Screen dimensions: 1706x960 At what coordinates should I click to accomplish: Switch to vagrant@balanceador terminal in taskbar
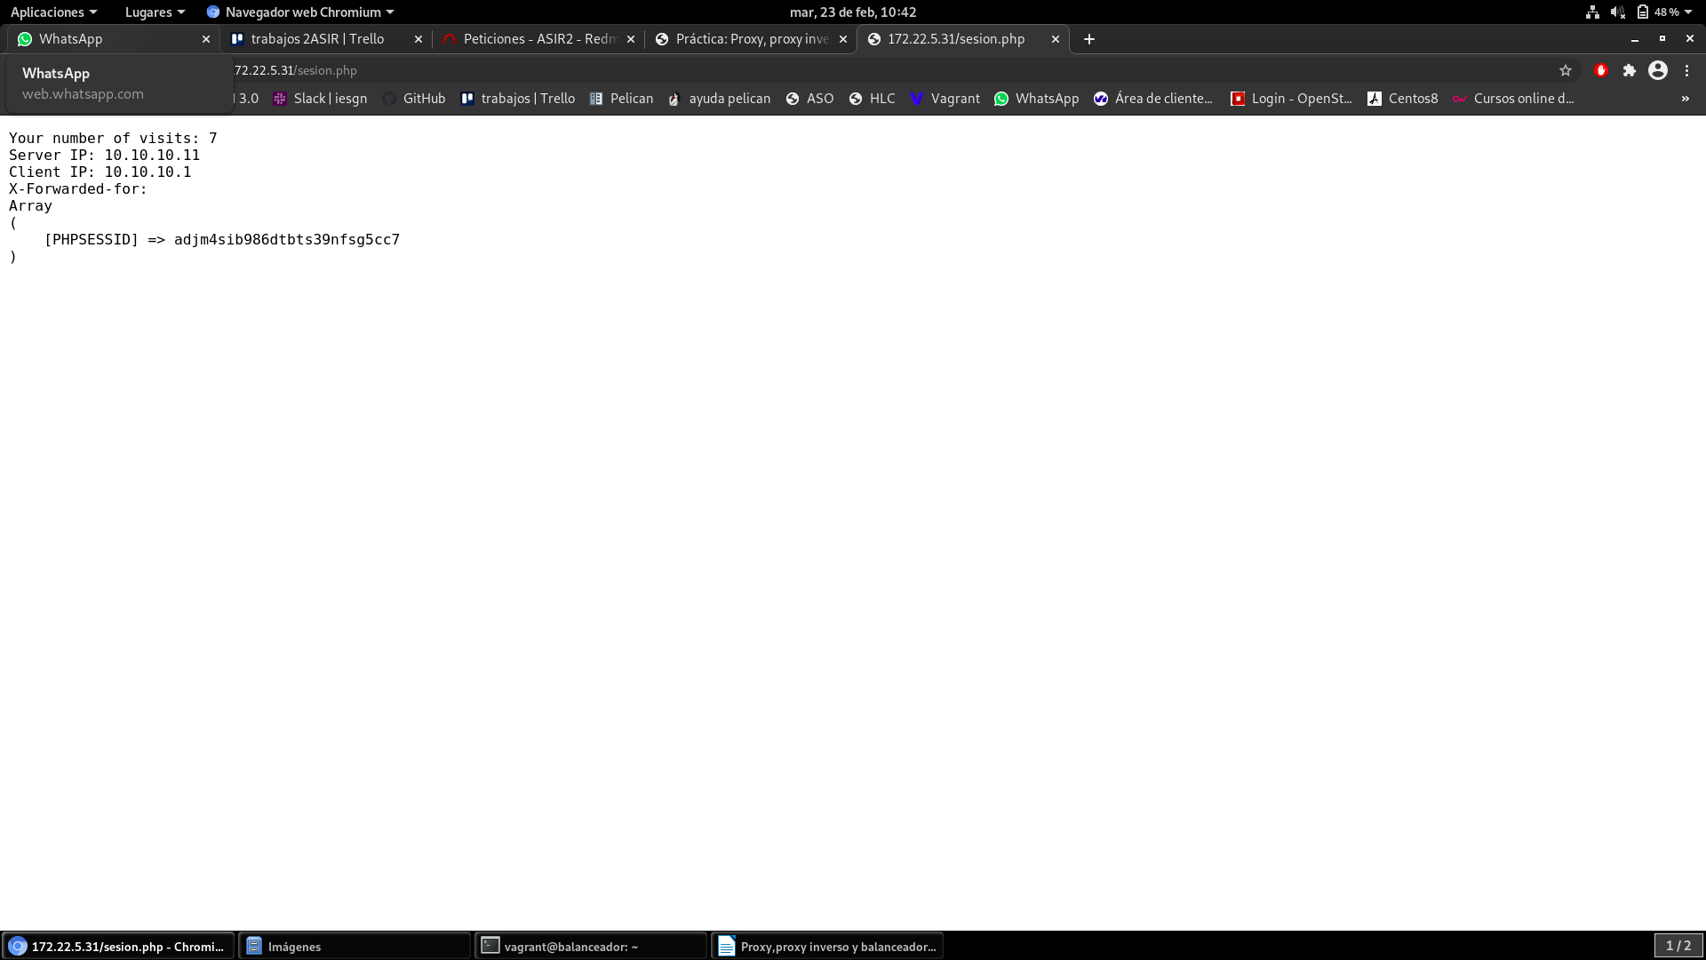click(x=591, y=946)
